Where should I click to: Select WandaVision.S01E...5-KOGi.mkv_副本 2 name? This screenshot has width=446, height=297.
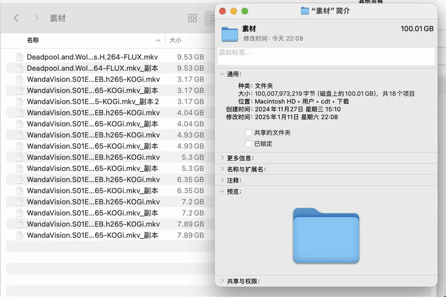pos(93,102)
